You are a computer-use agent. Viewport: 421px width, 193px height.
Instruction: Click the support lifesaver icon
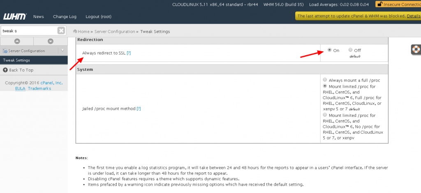click(x=416, y=50)
